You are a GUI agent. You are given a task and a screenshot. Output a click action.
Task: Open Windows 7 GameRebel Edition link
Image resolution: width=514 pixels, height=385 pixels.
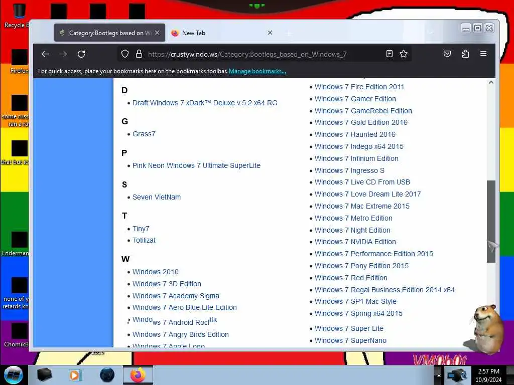click(363, 111)
